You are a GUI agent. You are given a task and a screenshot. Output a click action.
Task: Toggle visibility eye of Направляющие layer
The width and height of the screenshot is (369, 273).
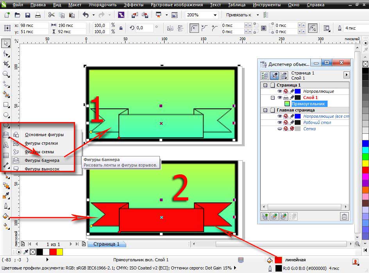click(x=279, y=91)
